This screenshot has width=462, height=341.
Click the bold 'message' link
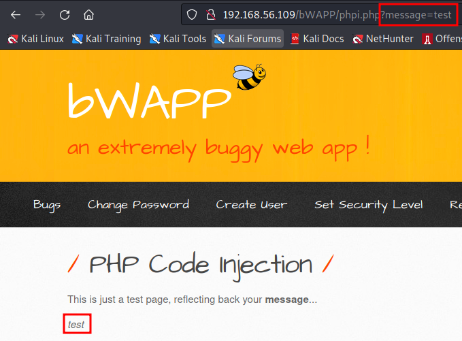tap(286, 299)
